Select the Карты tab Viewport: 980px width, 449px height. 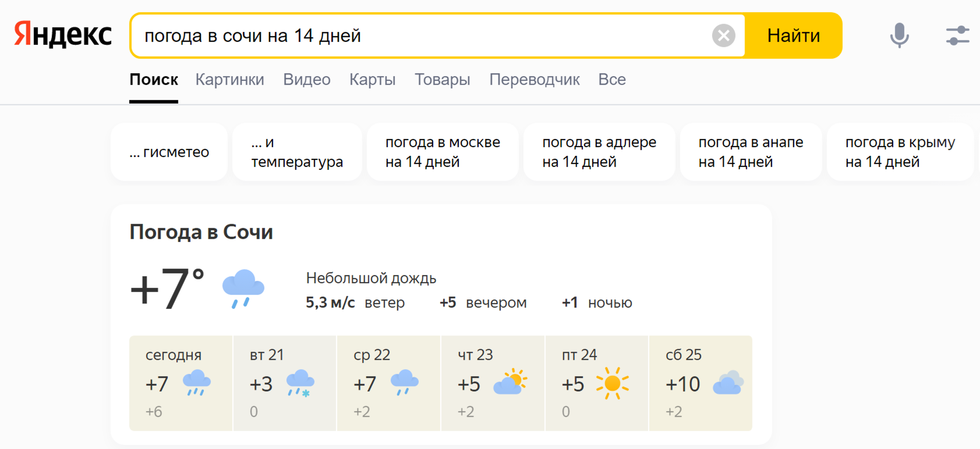(x=372, y=79)
